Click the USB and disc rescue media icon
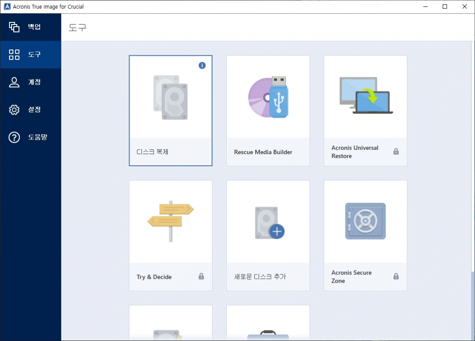 click(x=268, y=97)
